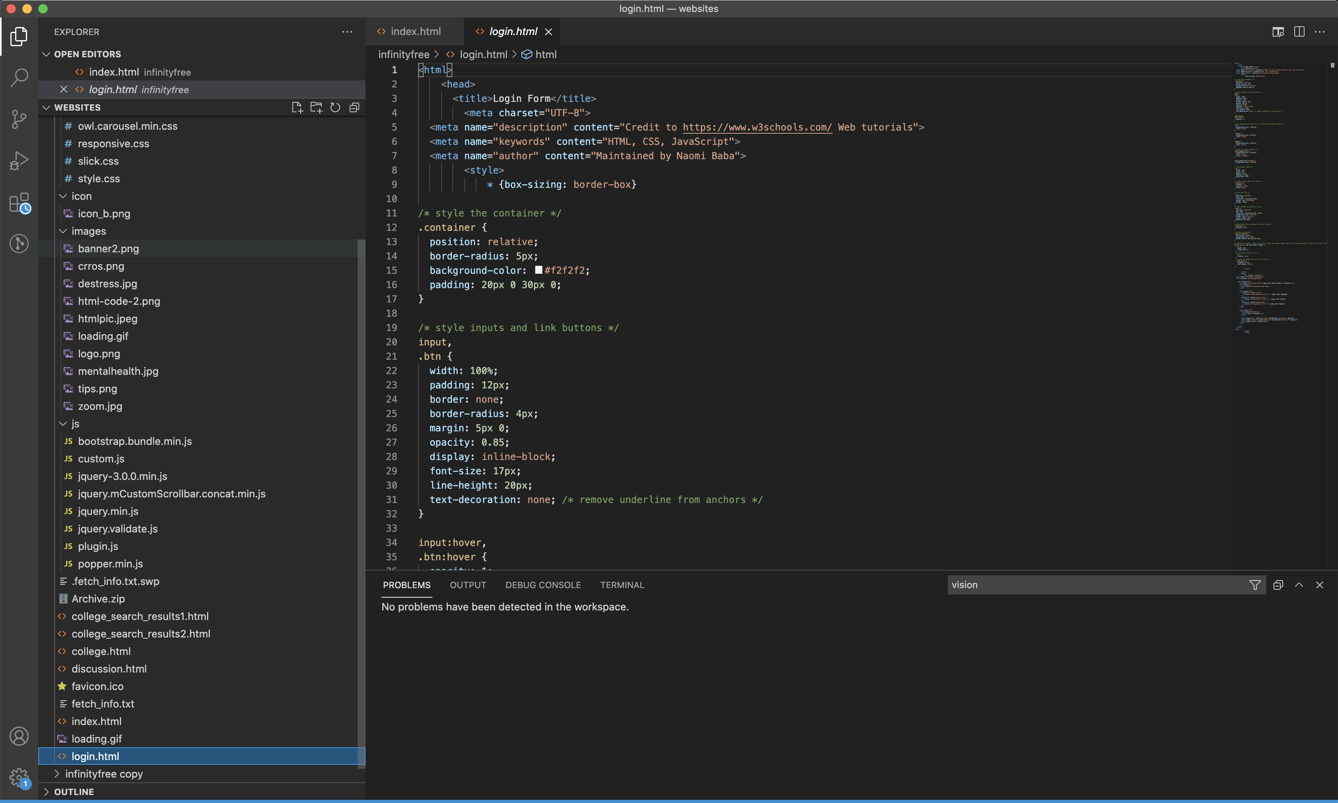
Task: Toggle the problems filter funnel icon
Action: 1255,585
